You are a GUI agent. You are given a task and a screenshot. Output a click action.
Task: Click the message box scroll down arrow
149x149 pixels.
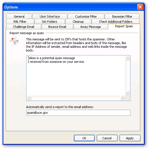(x=128, y=93)
